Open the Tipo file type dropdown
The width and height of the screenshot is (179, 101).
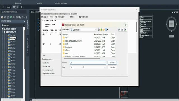[x=105, y=67]
